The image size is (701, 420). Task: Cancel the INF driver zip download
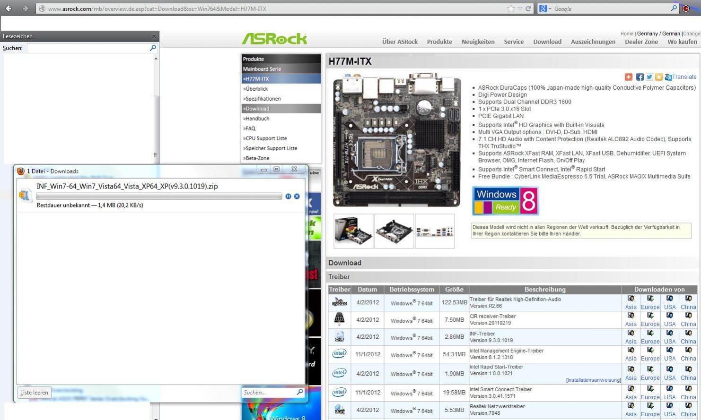pyautogui.click(x=297, y=196)
